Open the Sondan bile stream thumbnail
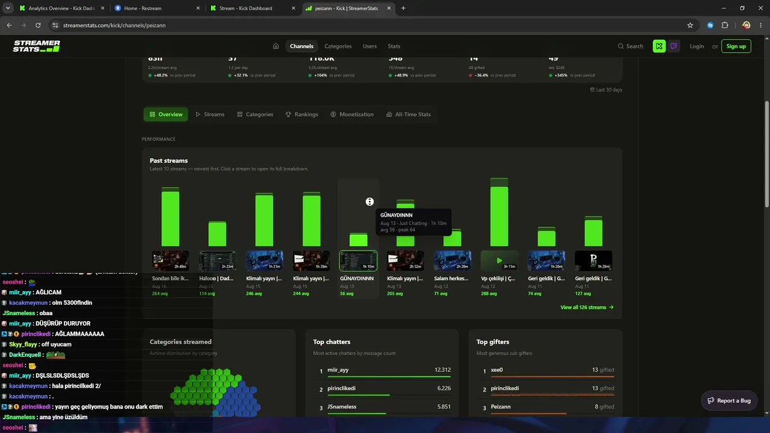This screenshot has width=770, height=433. point(170,261)
